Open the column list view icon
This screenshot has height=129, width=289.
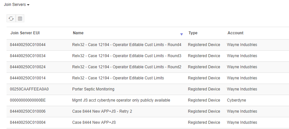point(20,19)
